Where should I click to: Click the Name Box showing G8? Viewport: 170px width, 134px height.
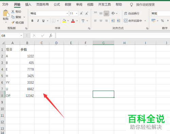[x=12, y=36]
